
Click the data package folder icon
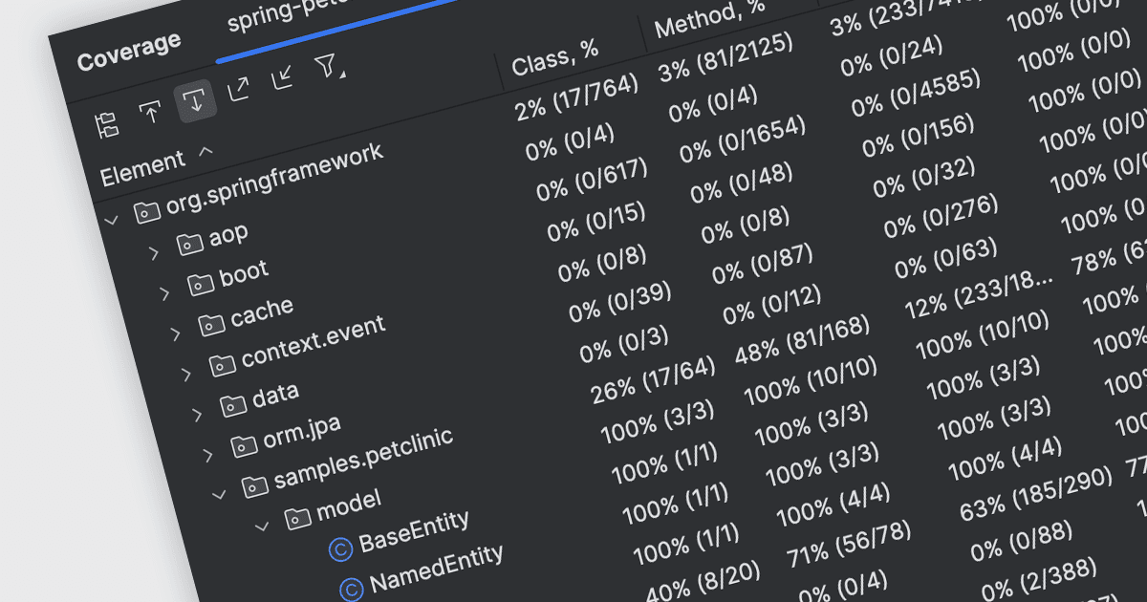point(232,406)
